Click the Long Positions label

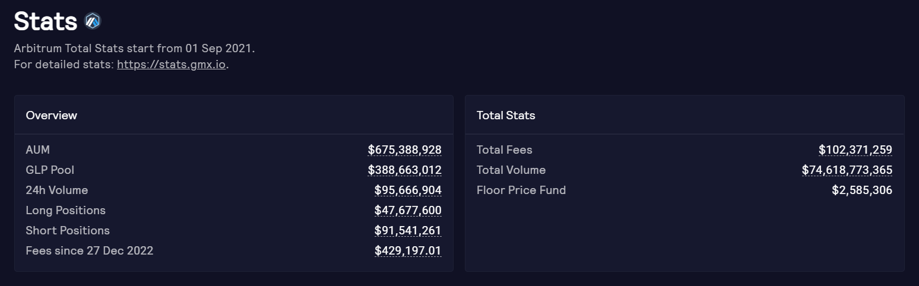coord(65,210)
